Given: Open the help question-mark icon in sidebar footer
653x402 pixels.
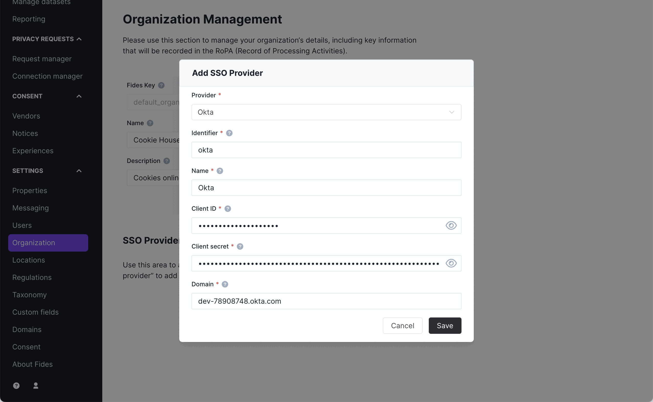Looking at the screenshot, I should [x=16, y=385].
